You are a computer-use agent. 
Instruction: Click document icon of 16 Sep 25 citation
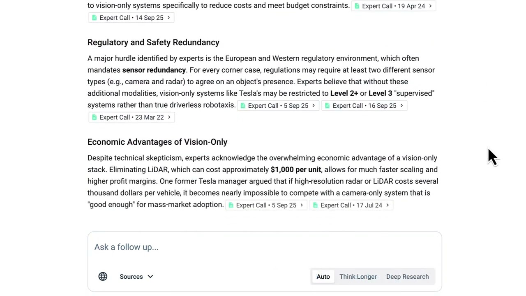[x=328, y=106]
